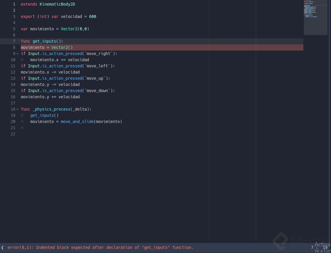Screen dimensions: 331x253
Task: Click line number 7 in the gutter
Action: (x=14, y=41)
